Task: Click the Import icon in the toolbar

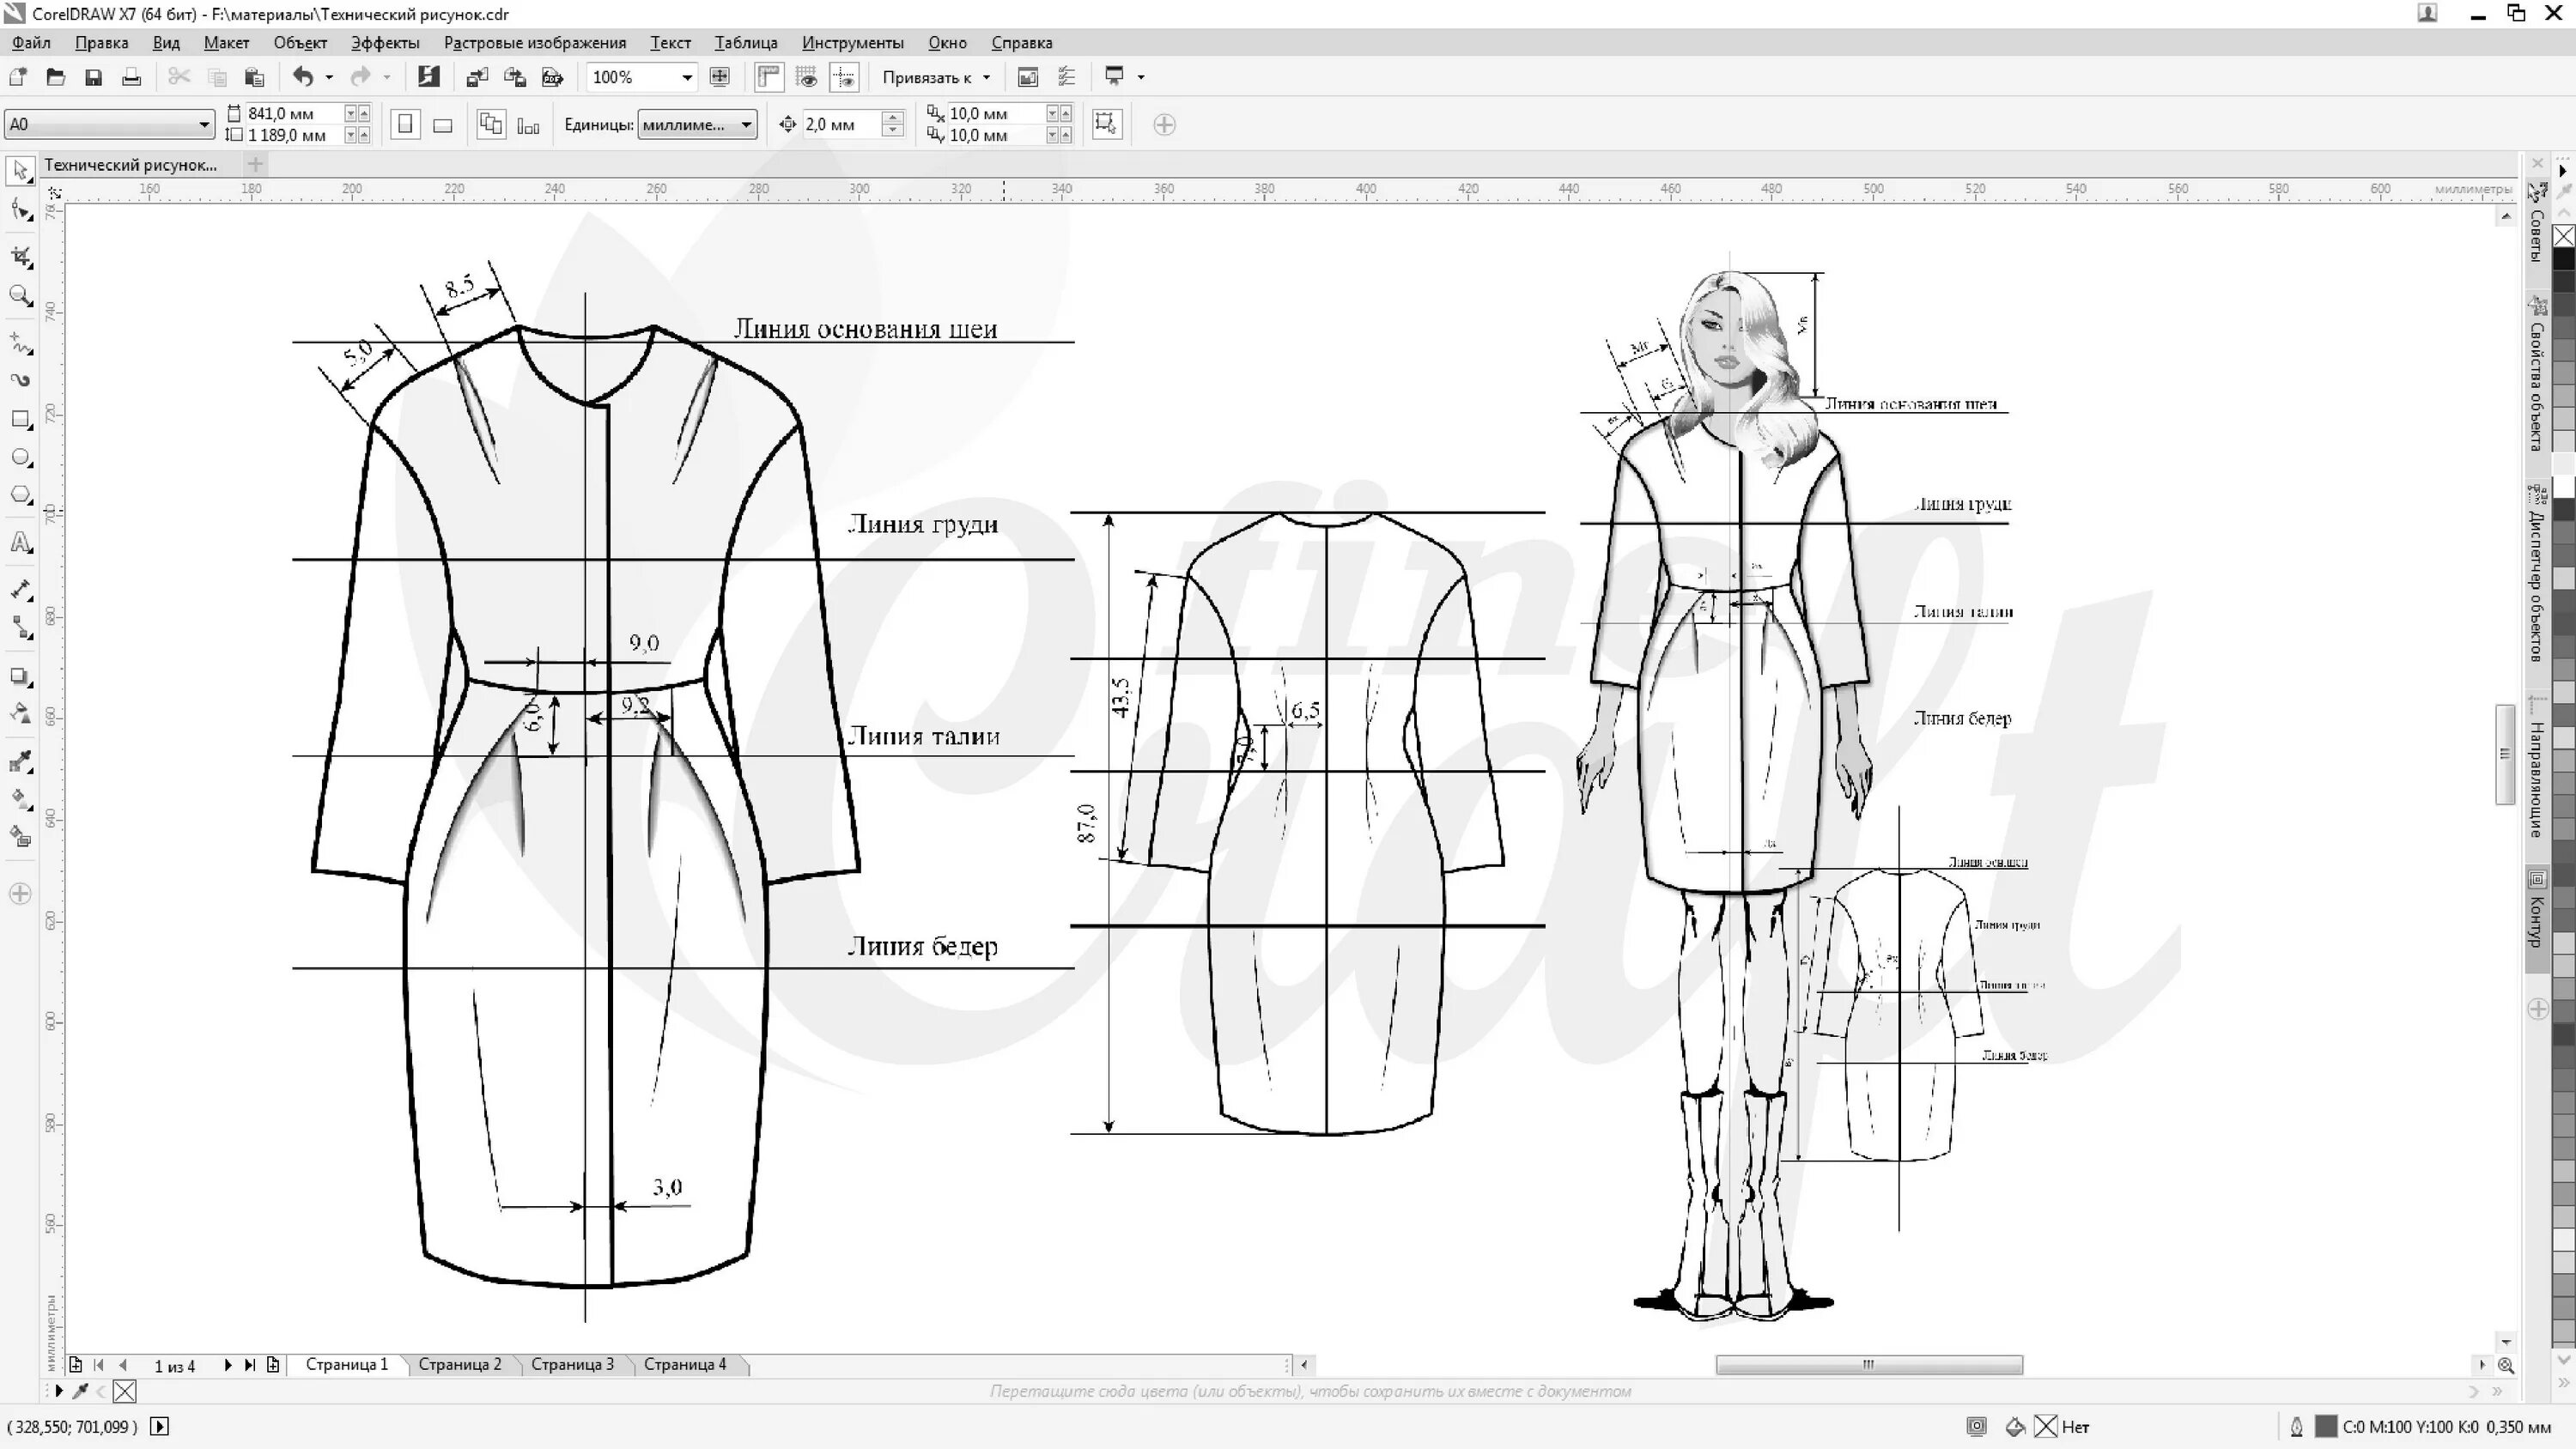Action: tap(477, 77)
